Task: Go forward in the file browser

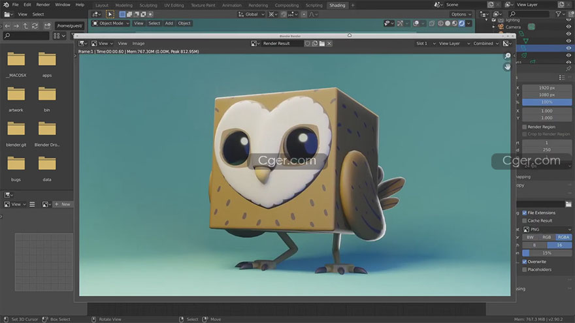Action: [16, 26]
